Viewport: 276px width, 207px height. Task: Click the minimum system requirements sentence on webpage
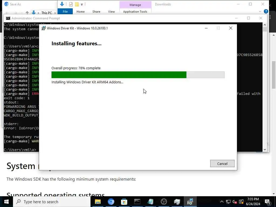(71, 179)
